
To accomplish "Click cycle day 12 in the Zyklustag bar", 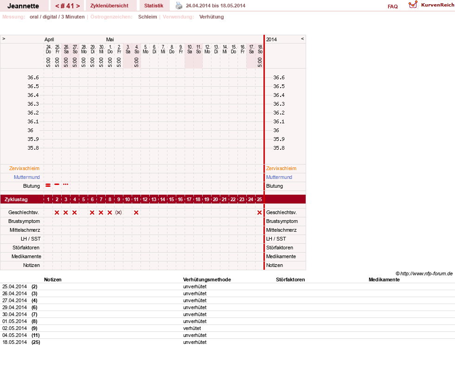I will point(145,199).
